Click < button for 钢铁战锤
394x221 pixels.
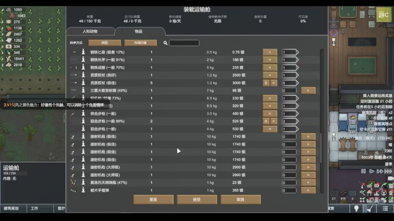(270, 67)
